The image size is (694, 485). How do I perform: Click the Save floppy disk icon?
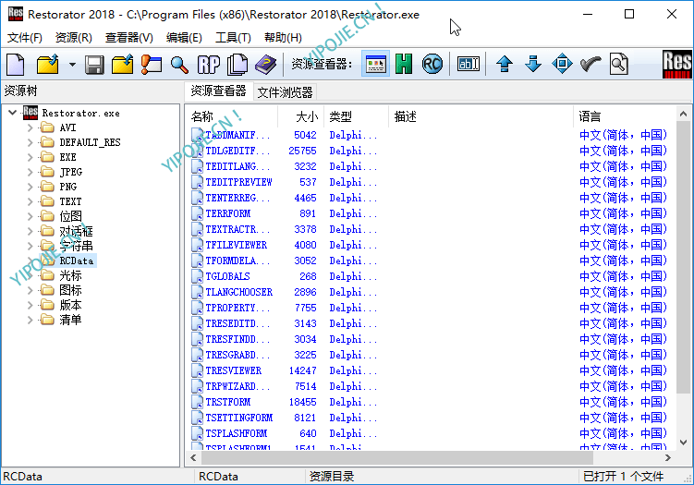(94, 65)
